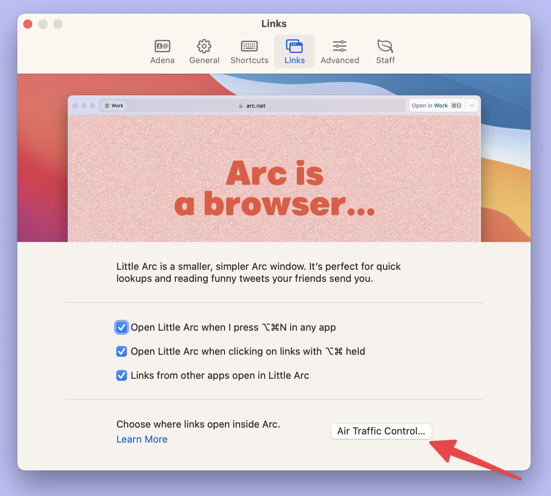Viewport: 551px width, 496px height.
Task: Open the Staff leaf tab
Action: pos(385,52)
